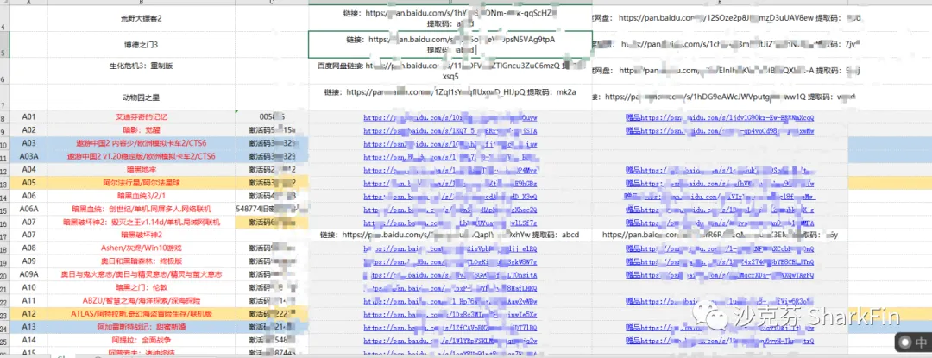This screenshot has width=932, height=358.
Task: Select the 激活码 cell in A12 row
Action: 272,313
